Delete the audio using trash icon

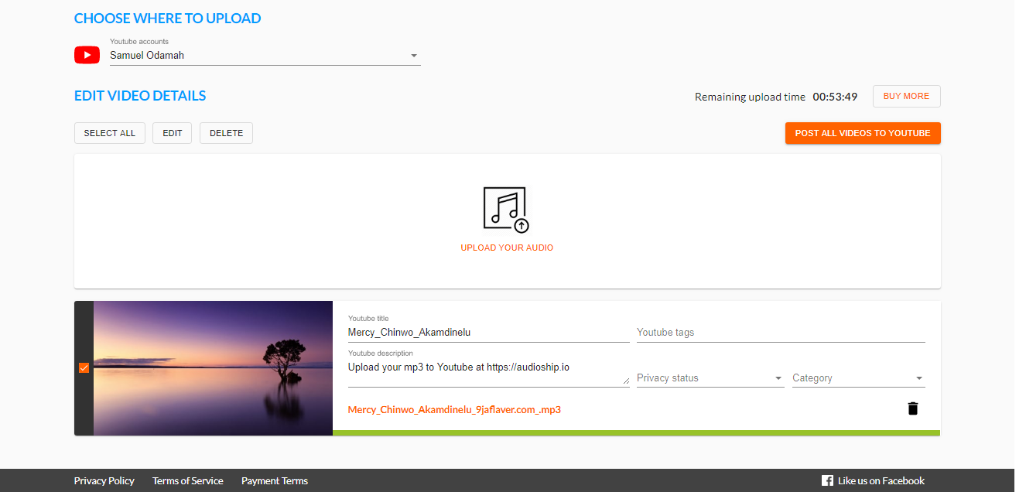pyautogui.click(x=913, y=408)
